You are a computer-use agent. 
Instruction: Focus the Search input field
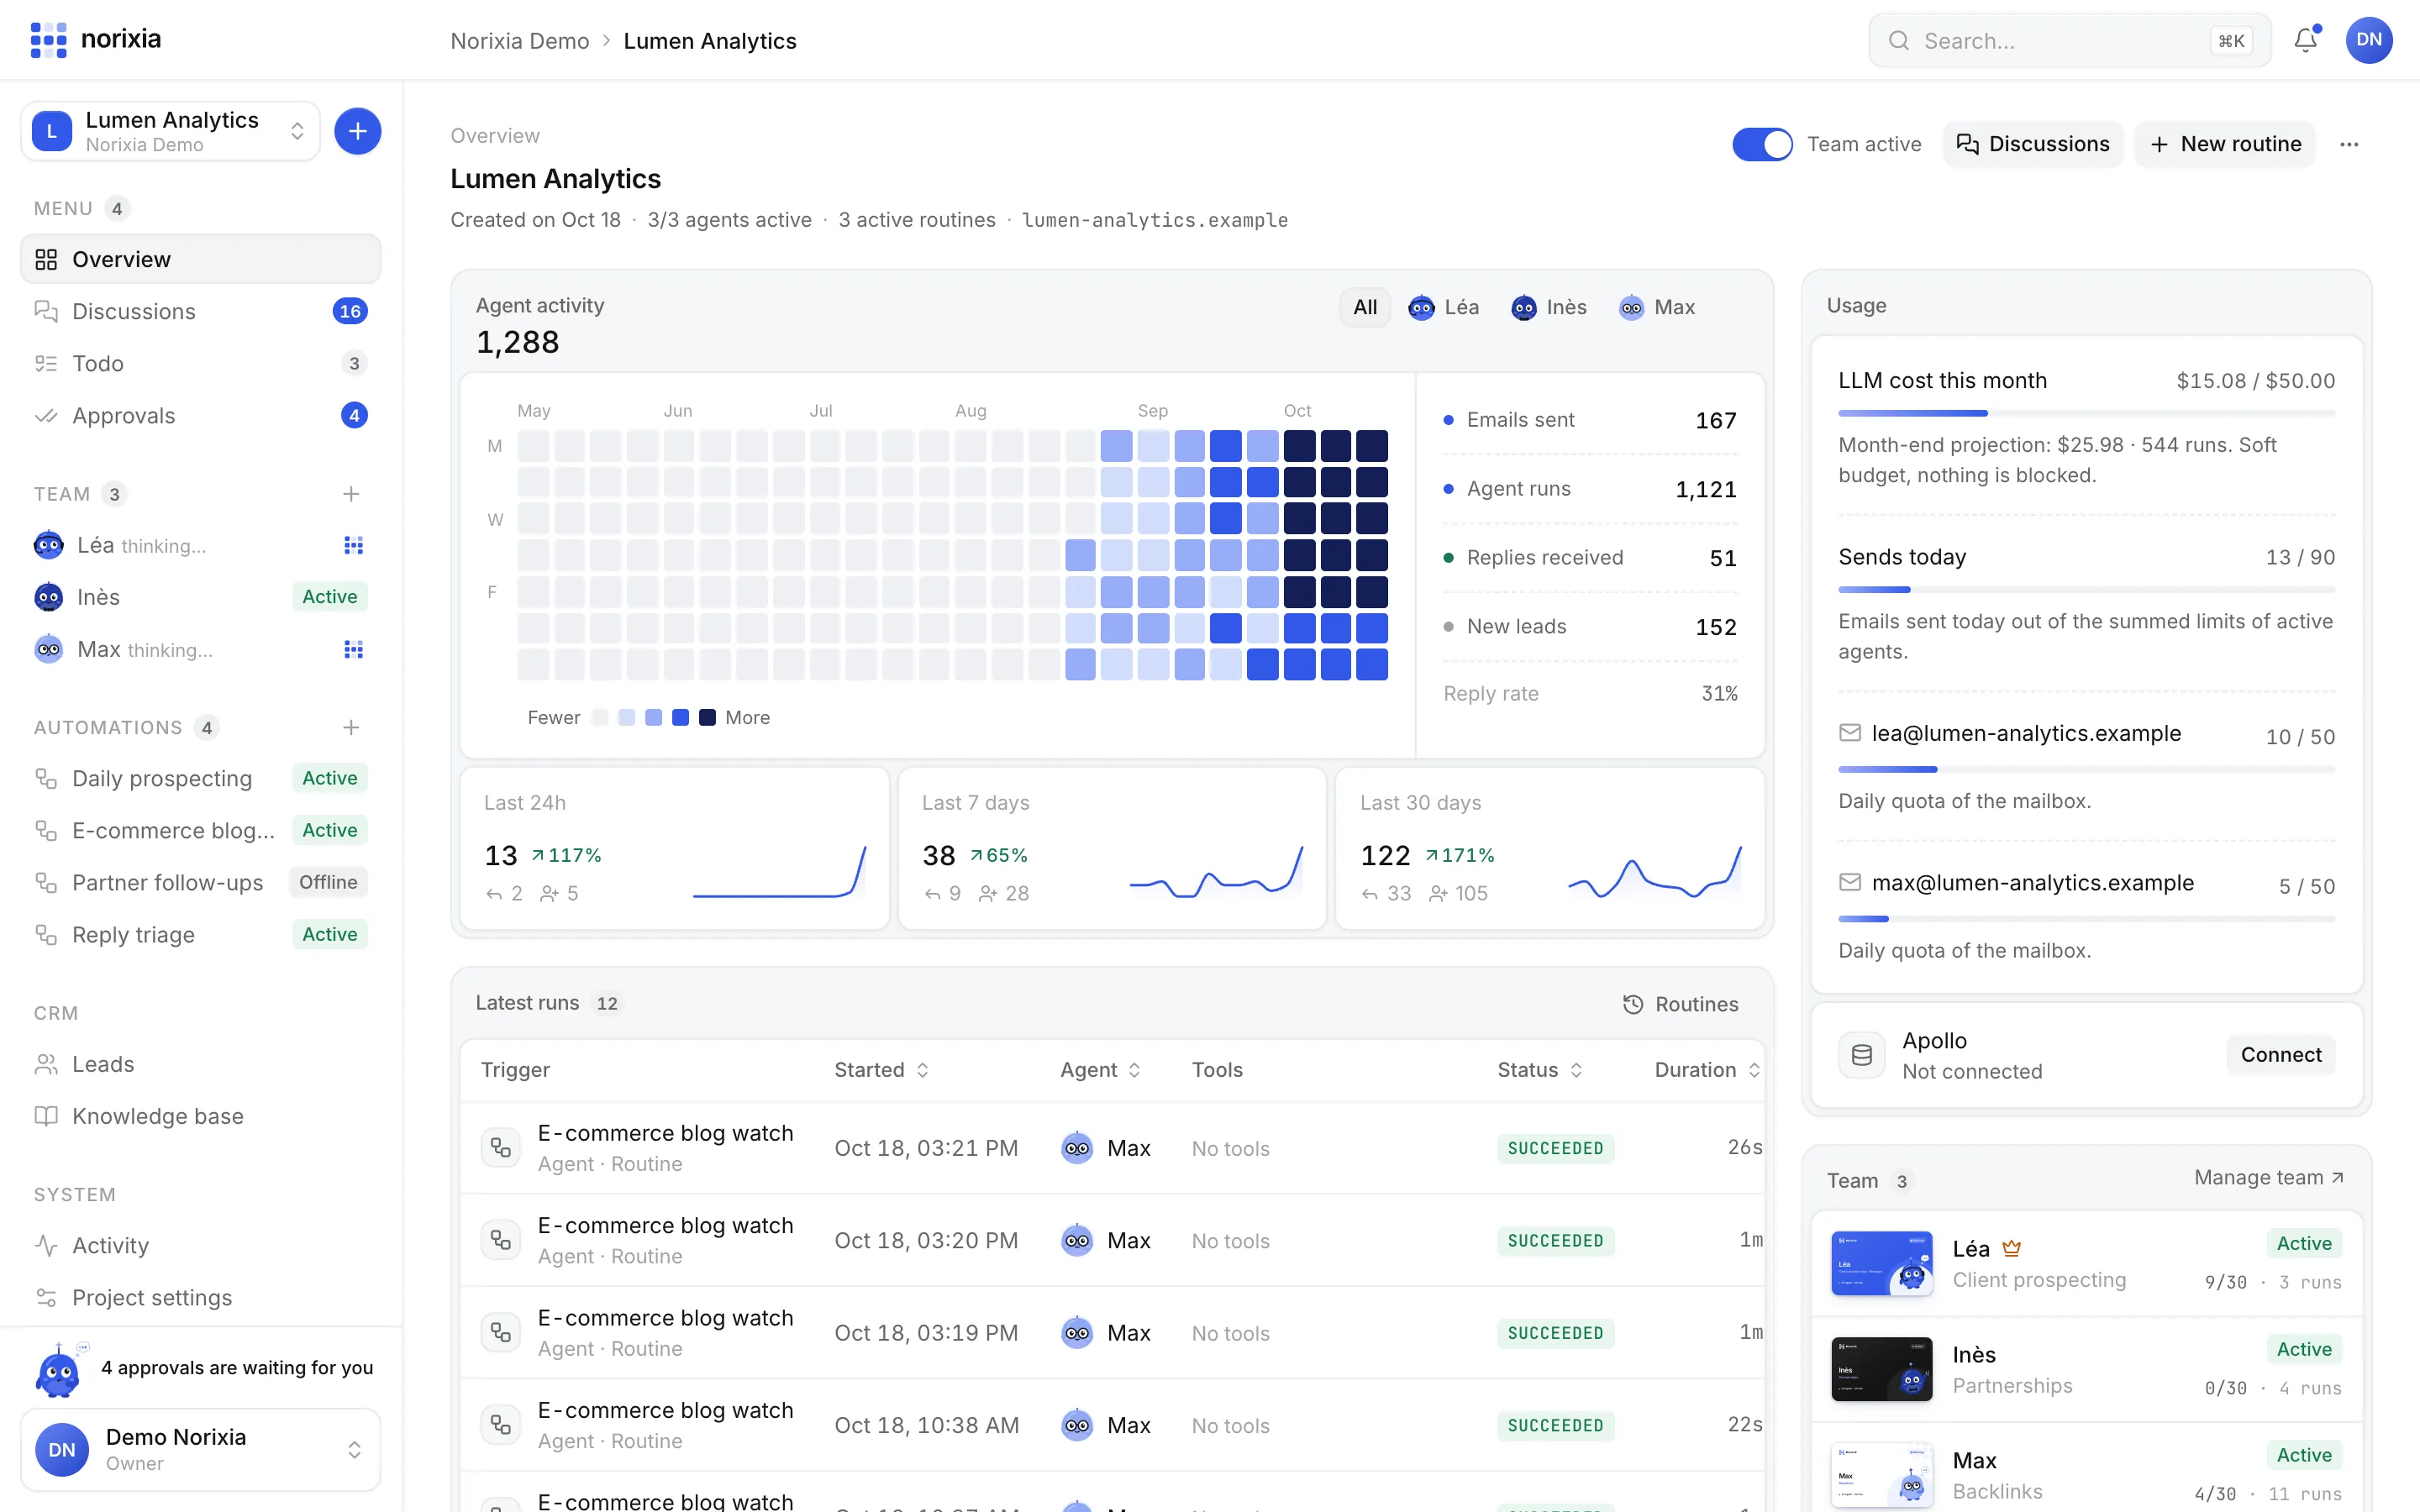coord(2070,40)
